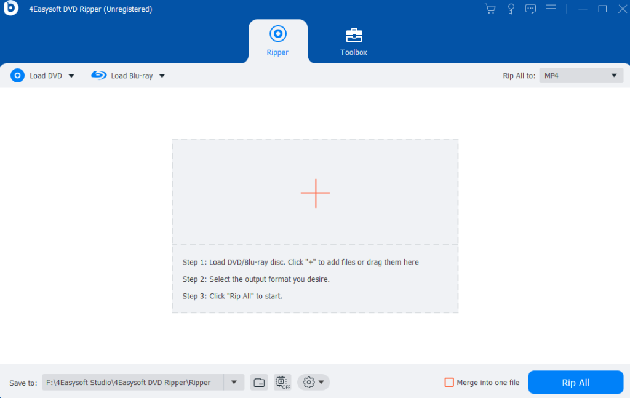630x398 pixels.
Task: Expand the Load Blu-ray dropdown arrow
Action: 162,76
